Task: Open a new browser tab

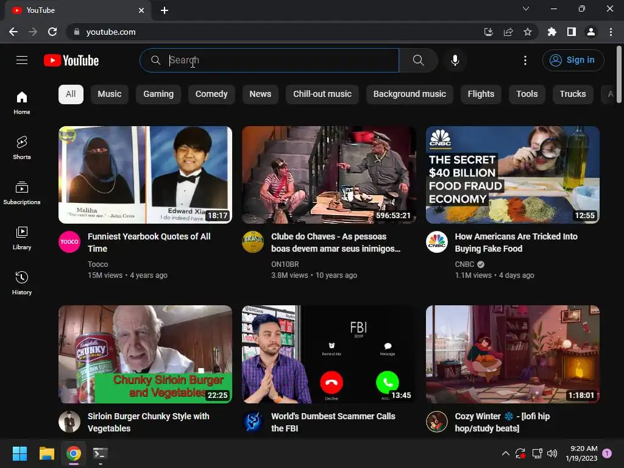Action: pos(165,10)
